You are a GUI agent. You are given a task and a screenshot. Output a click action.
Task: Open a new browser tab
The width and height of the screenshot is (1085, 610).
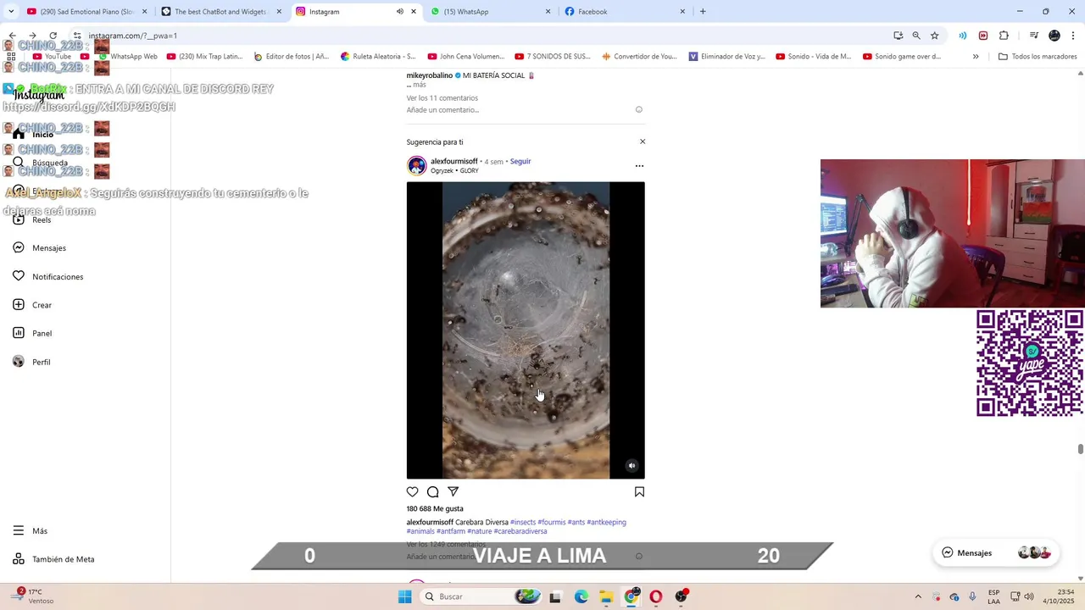pyautogui.click(x=703, y=12)
